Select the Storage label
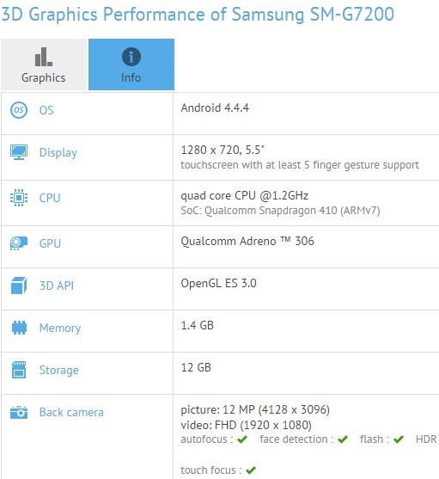This screenshot has width=439, height=479. pos(59,371)
